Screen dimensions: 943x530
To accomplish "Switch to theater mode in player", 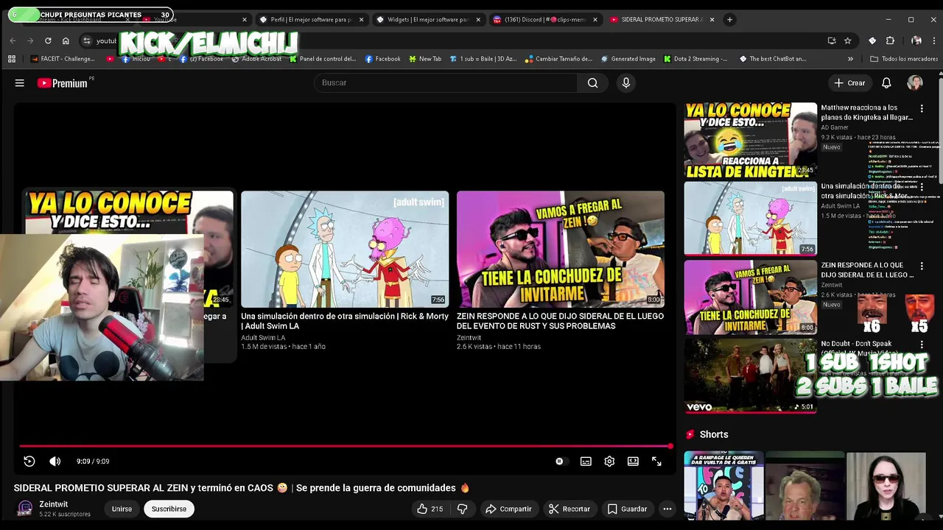I will 633,462.
